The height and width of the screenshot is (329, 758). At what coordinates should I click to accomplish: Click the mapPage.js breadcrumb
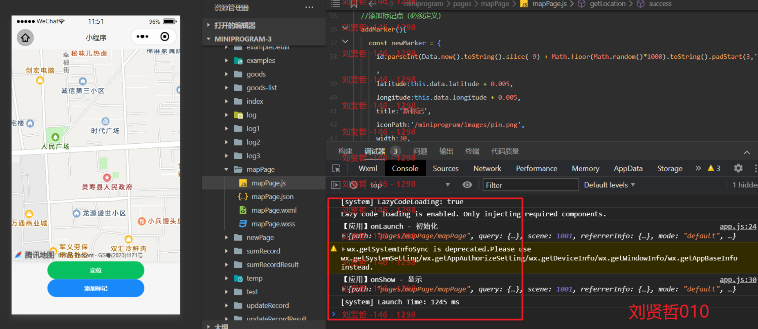tap(549, 4)
